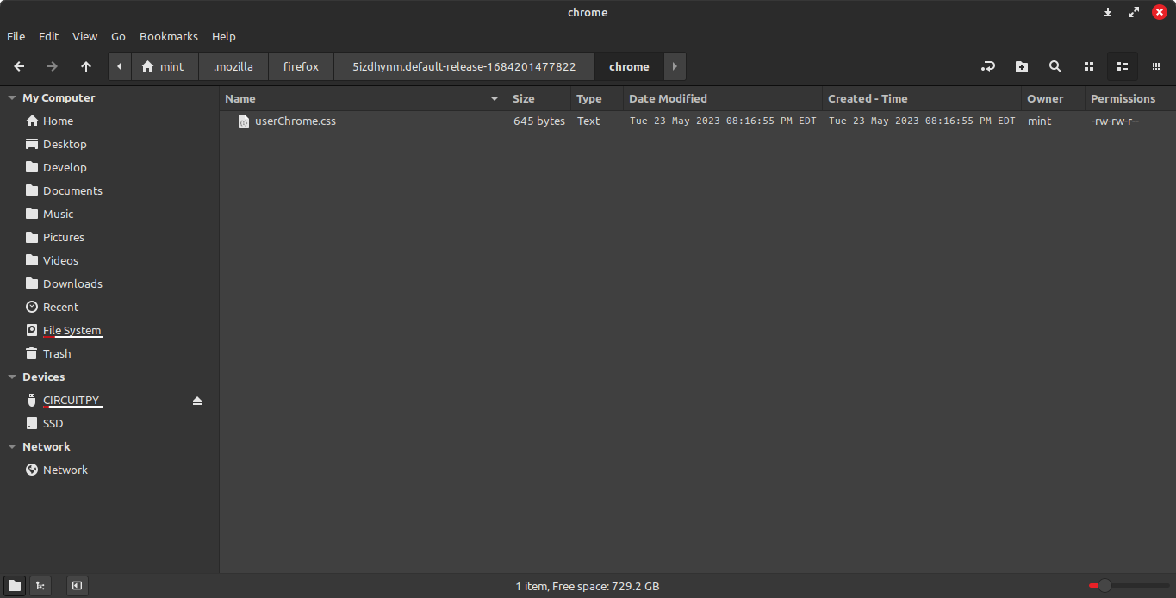Jump to firefox in path bar

click(301, 66)
